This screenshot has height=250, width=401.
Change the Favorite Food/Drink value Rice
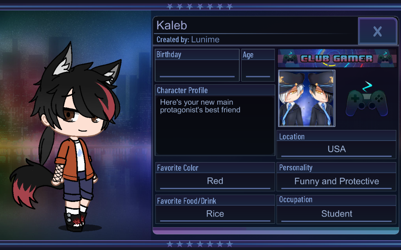215,214
